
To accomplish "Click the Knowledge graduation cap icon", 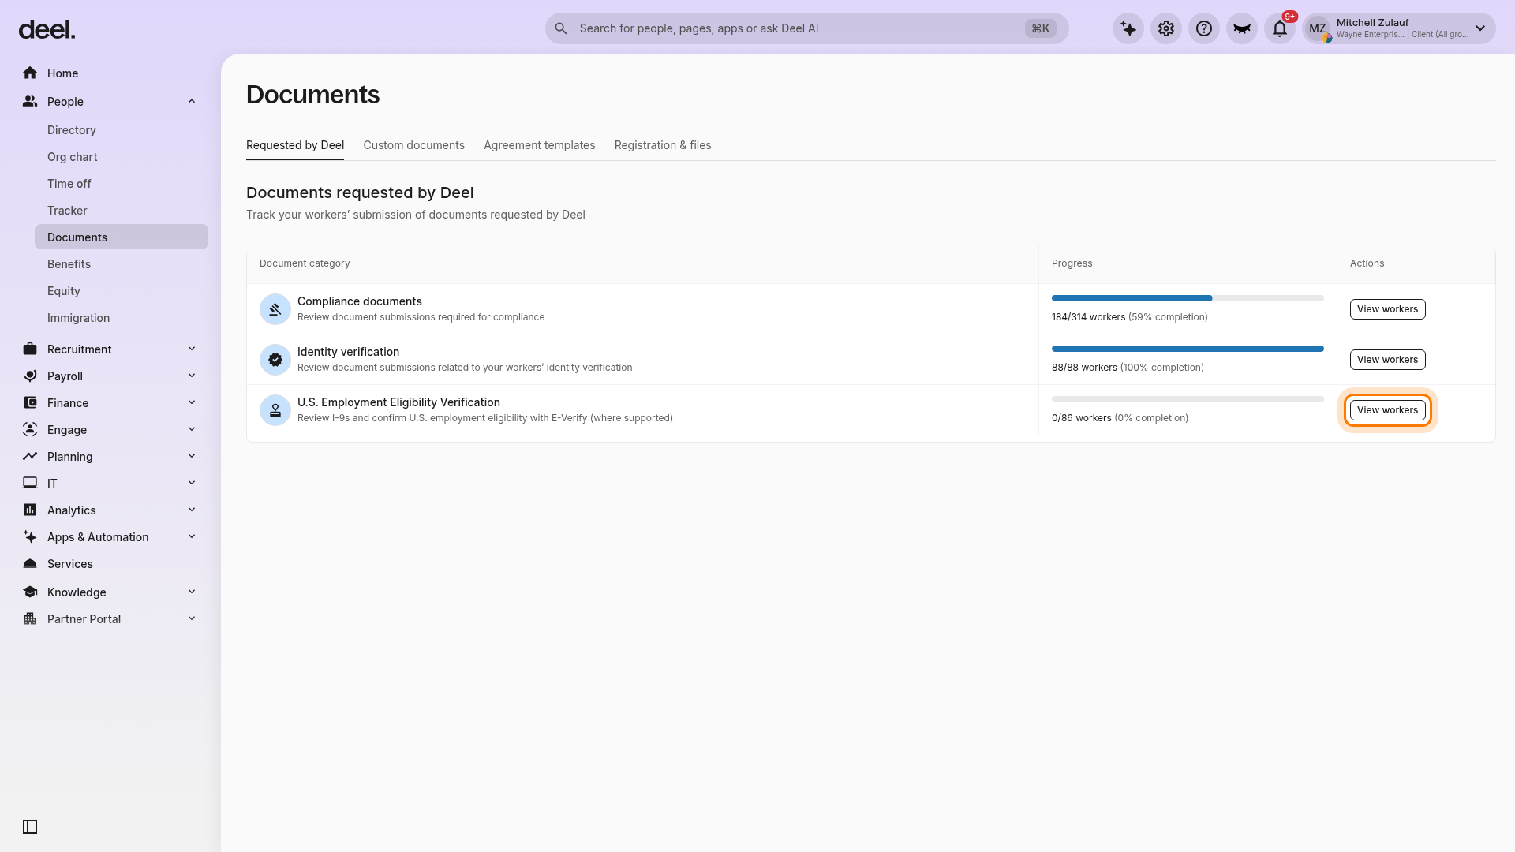I will [30, 592].
